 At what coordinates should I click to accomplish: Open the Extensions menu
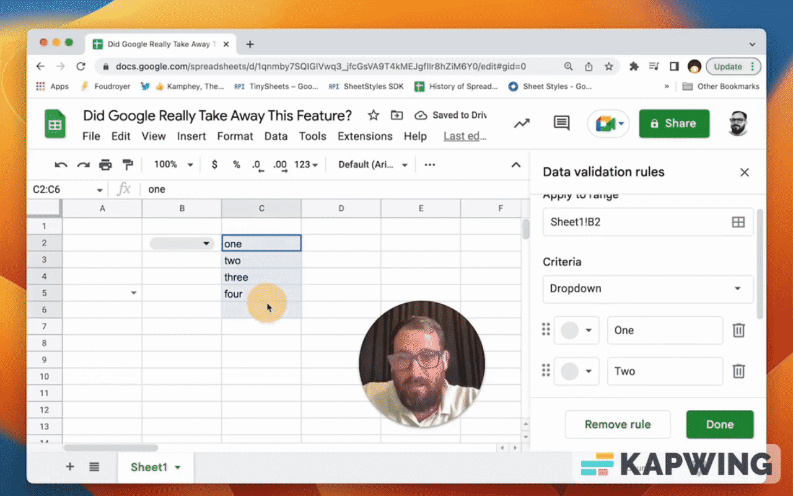click(x=365, y=136)
